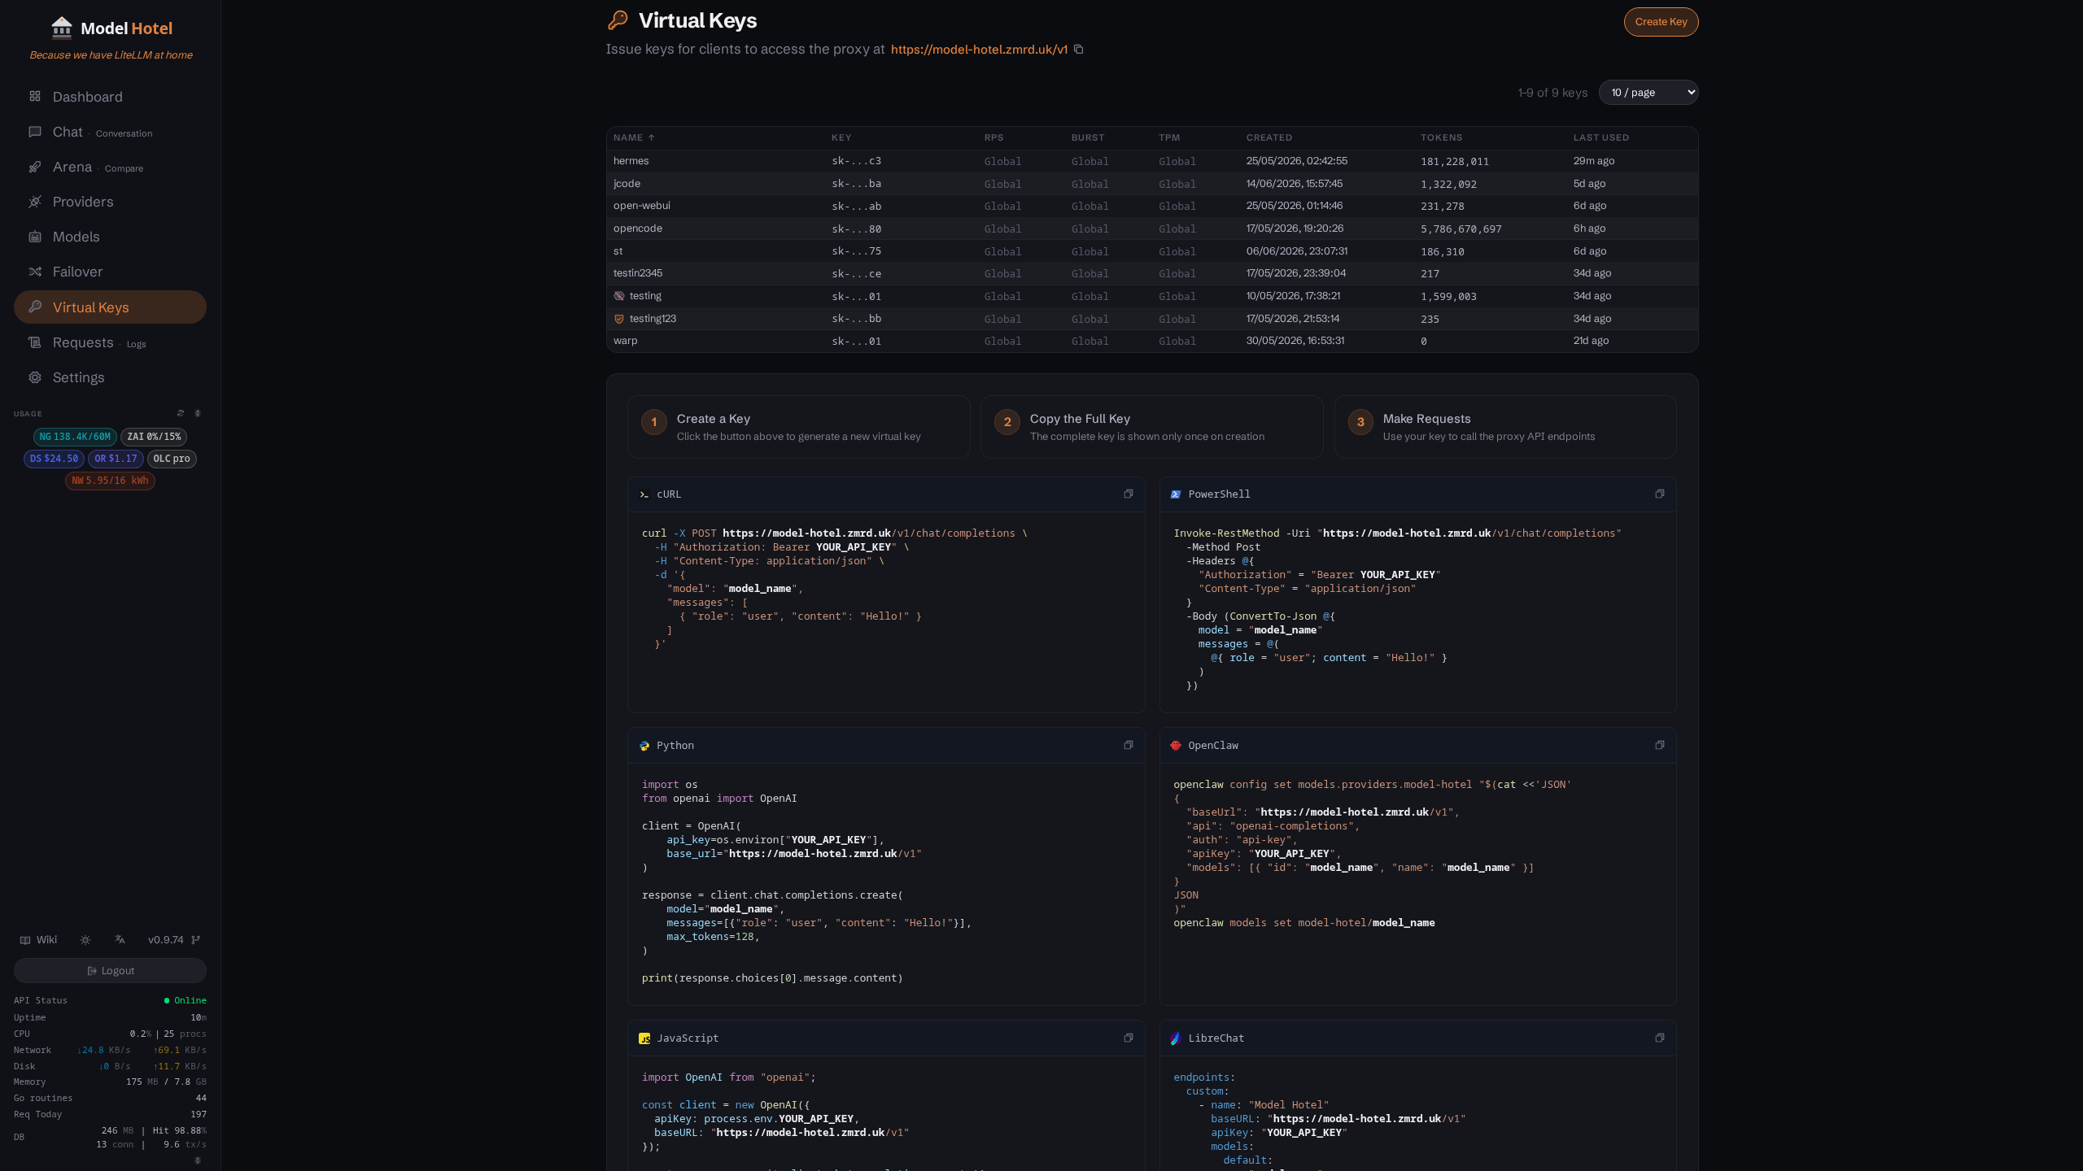Select the warp key row
The height and width of the screenshot is (1171, 2083).
tap(1152, 341)
